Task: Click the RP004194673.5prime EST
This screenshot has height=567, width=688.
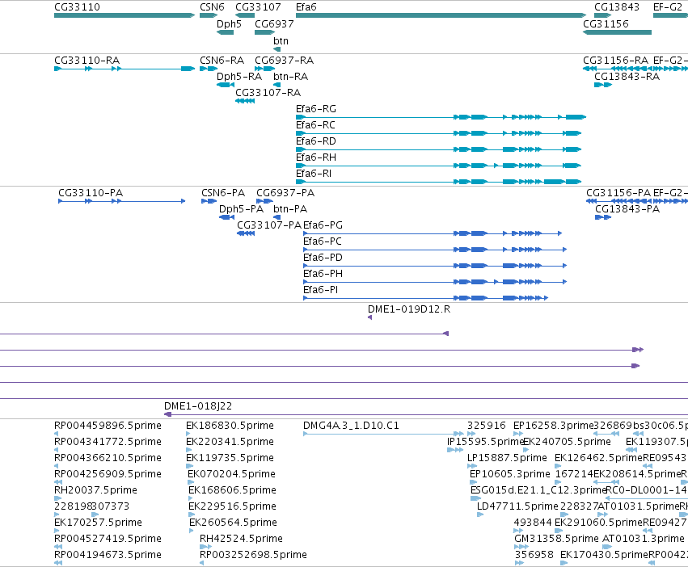Action: (58, 563)
